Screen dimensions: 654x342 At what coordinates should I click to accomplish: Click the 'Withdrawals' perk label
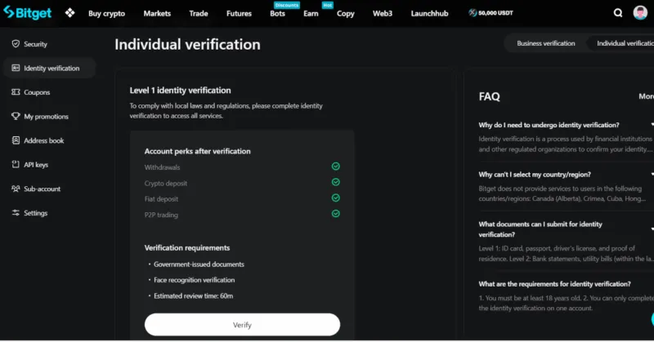point(162,167)
